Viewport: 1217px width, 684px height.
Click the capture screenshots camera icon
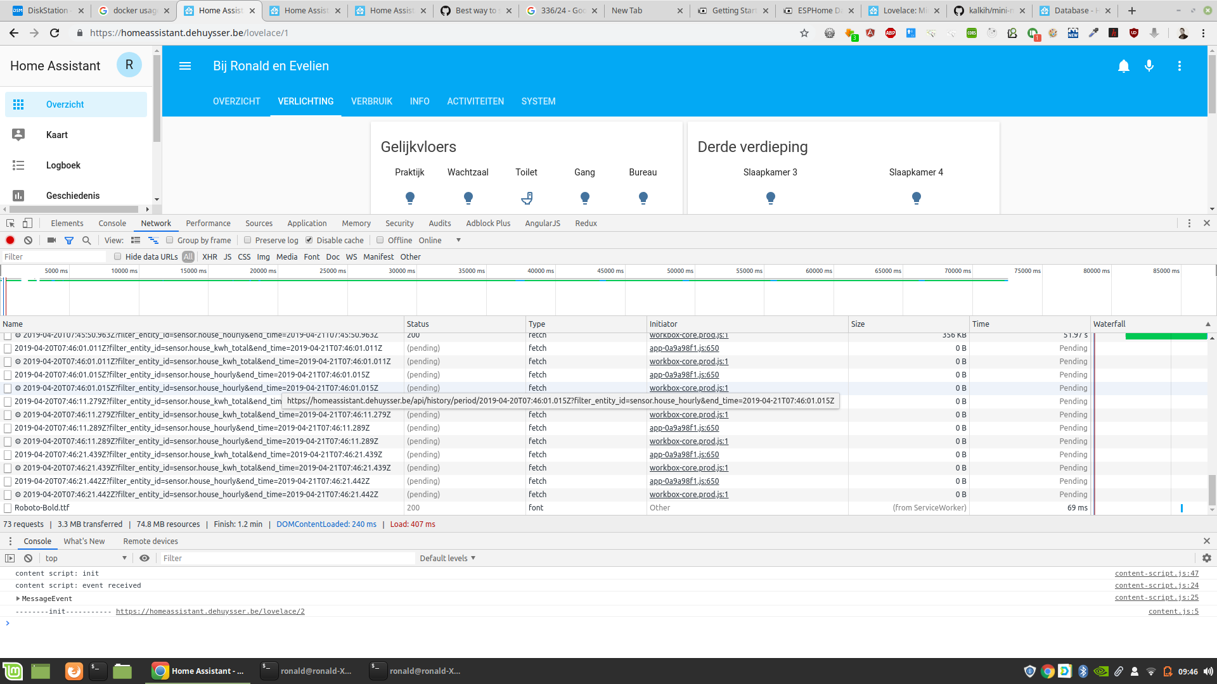51,241
